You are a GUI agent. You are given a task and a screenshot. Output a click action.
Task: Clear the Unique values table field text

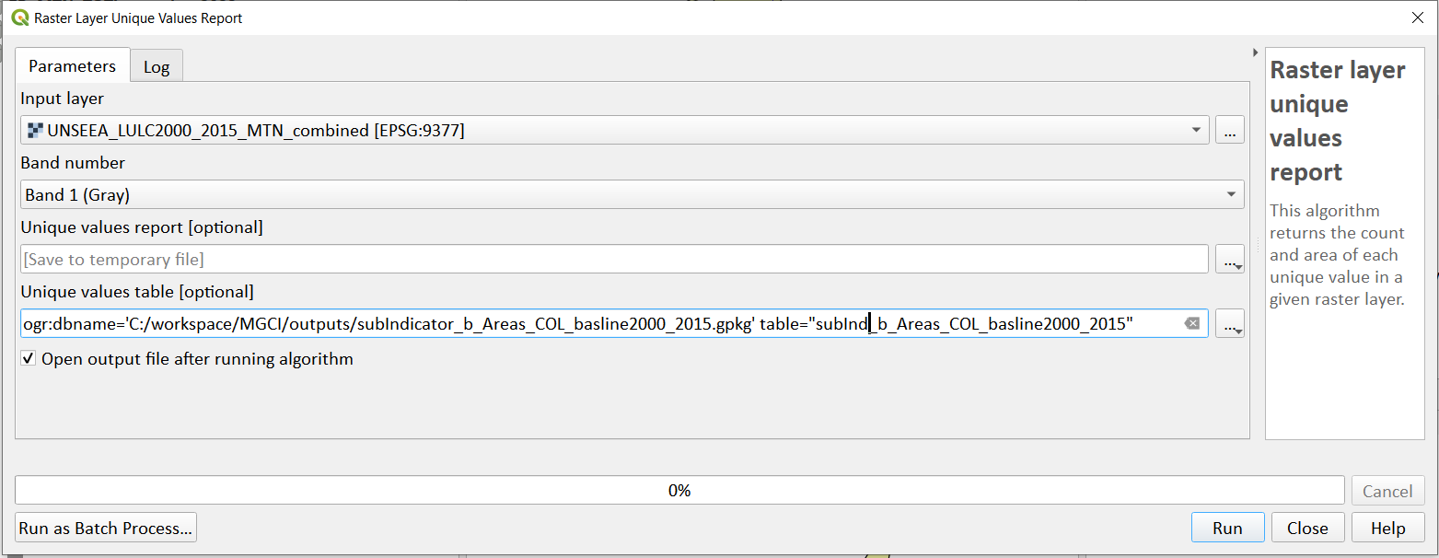1191,323
